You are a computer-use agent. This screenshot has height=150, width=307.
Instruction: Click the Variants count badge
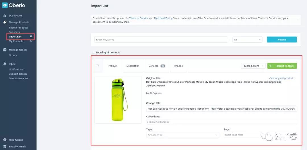click(163, 66)
